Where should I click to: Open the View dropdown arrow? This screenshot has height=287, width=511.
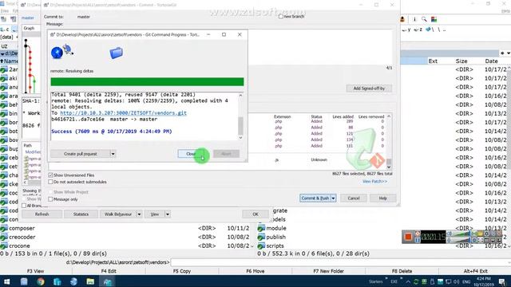[168, 214]
